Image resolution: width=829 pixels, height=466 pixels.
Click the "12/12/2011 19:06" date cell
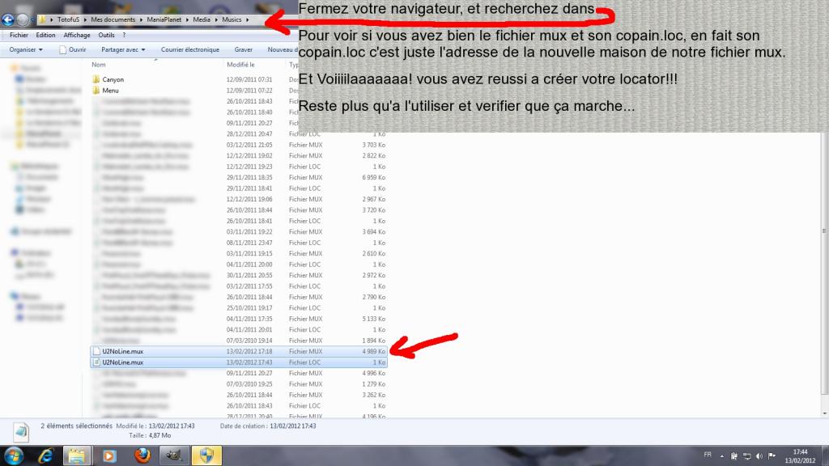[249, 199]
